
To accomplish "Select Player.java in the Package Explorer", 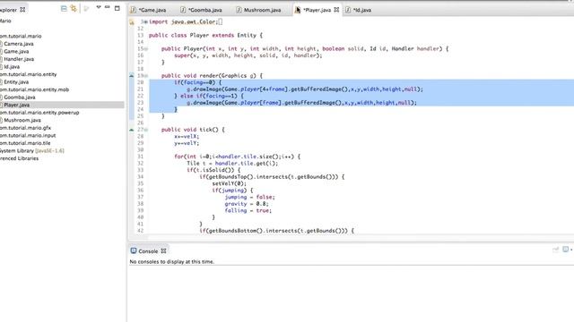I will pos(16,105).
